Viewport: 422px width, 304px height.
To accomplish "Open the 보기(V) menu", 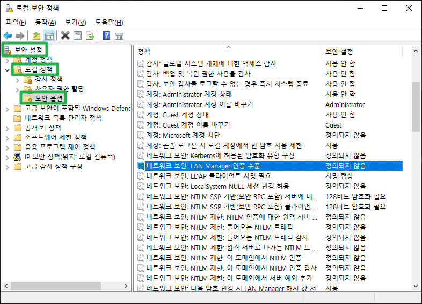I will (75, 22).
